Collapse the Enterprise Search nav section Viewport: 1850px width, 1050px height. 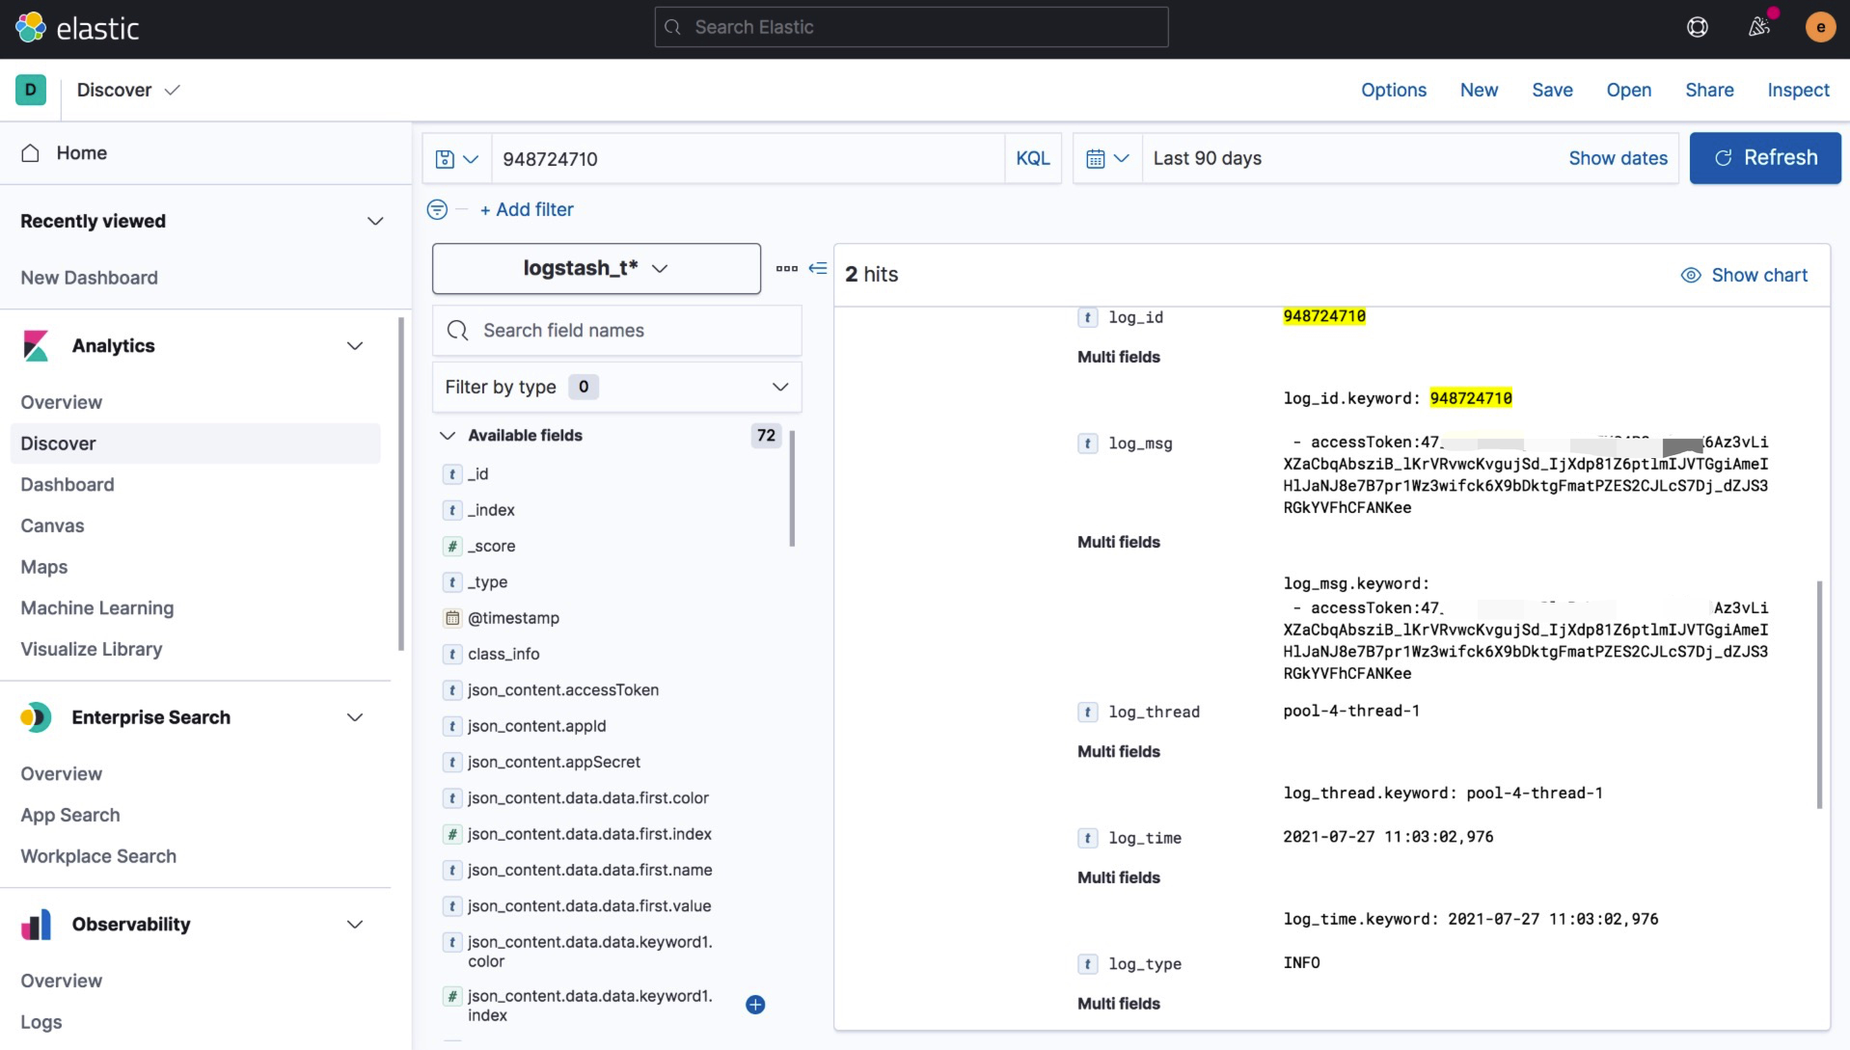(x=355, y=717)
